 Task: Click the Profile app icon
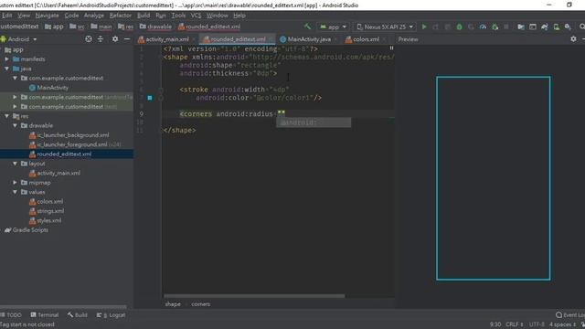click(483, 27)
